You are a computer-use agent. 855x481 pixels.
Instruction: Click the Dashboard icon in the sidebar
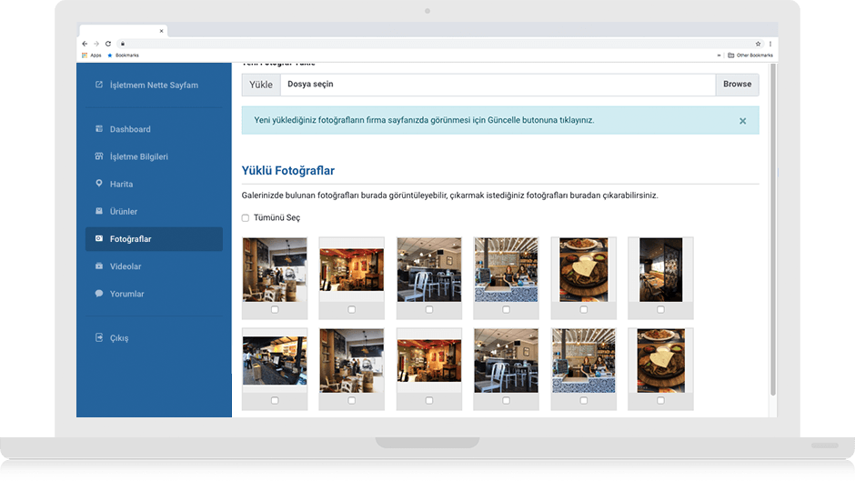[99, 129]
